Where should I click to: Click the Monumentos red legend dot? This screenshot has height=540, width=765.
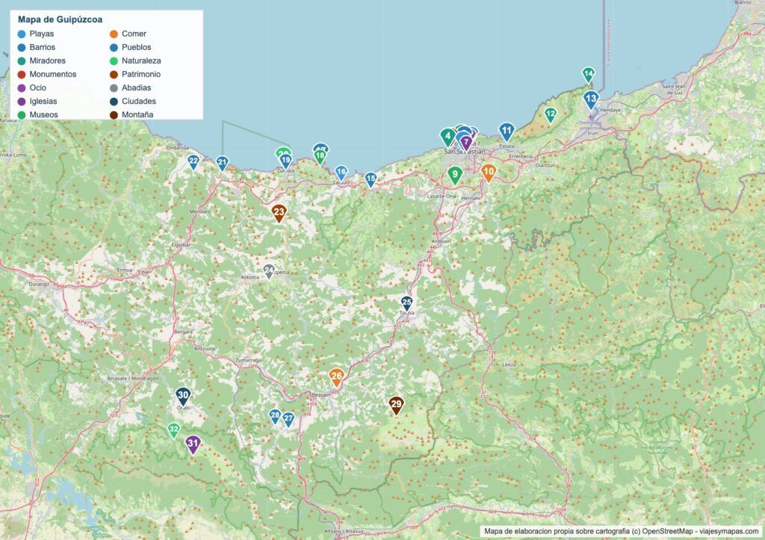pyautogui.click(x=22, y=75)
